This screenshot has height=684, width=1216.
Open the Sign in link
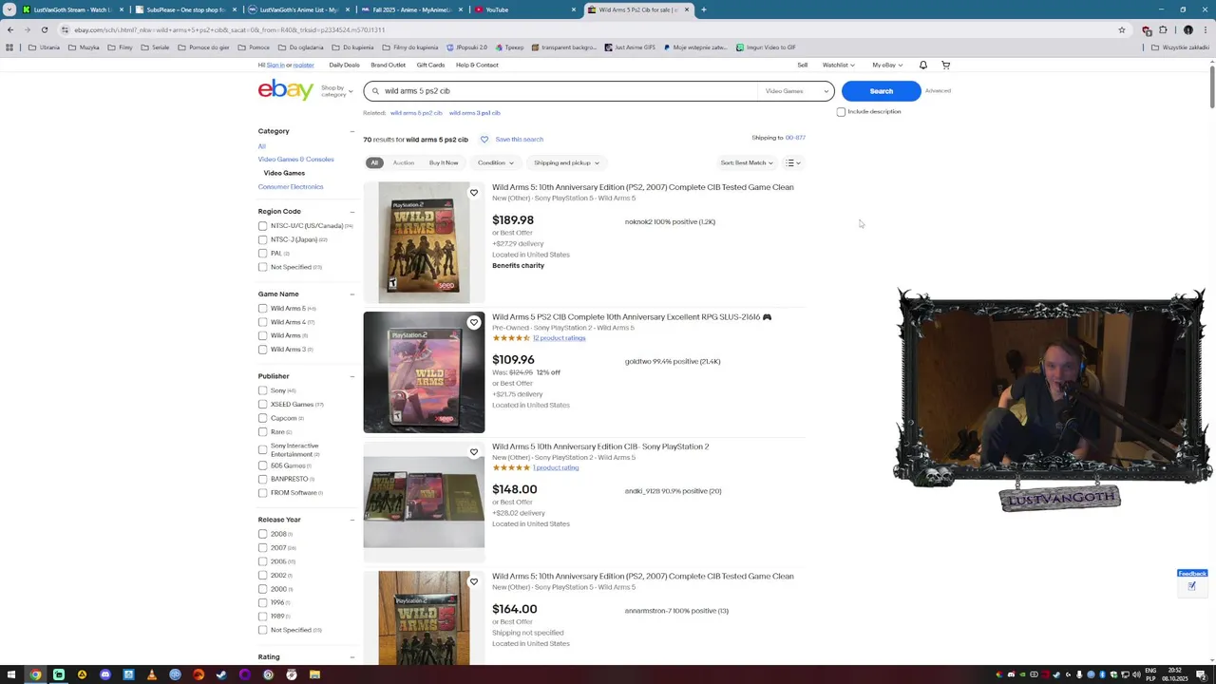(x=275, y=65)
